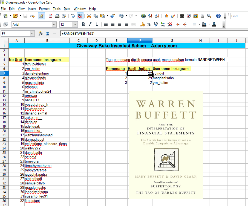Open the Tools menu
The height and width of the screenshot is (206, 248).
pos(57,9)
